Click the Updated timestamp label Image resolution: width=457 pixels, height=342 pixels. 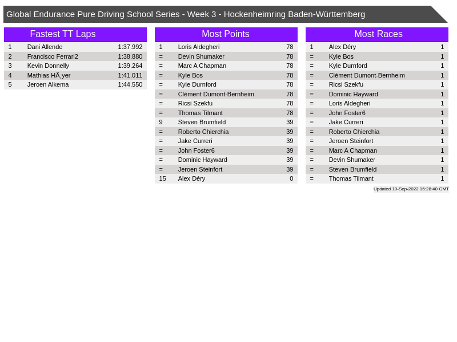(x=411, y=189)
